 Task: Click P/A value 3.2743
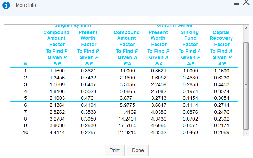[x=159, y=98]
